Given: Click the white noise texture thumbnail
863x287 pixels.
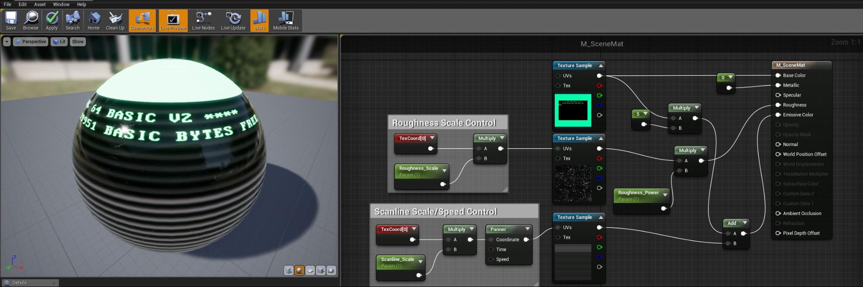Looking at the screenshot, I should tap(573, 183).
